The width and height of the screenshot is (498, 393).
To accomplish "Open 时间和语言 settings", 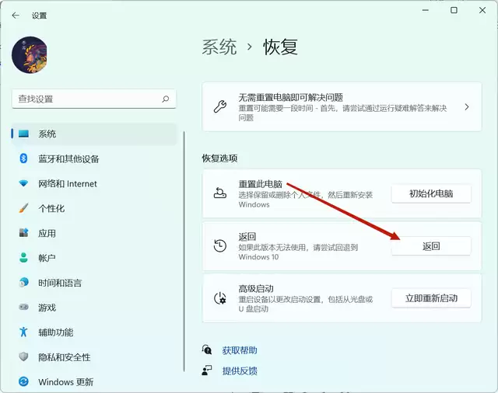I will 59,283.
